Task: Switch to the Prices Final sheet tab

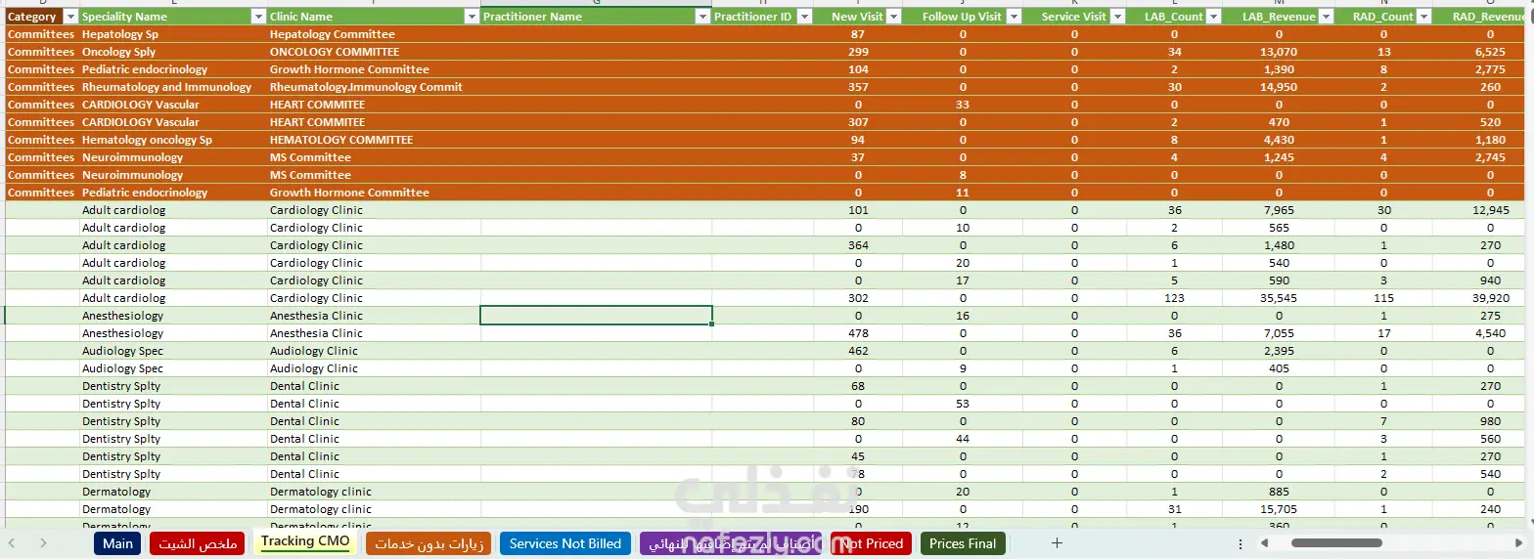Action: pyautogui.click(x=963, y=543)
